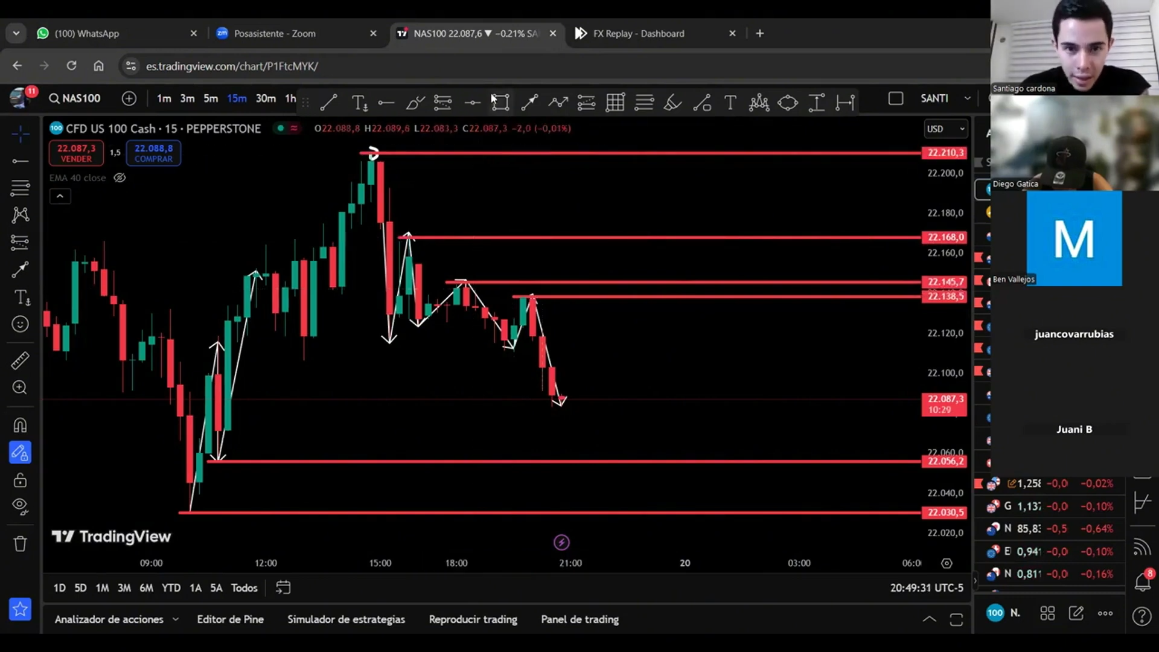Click add symbol compare plus icon

[129, 98]
